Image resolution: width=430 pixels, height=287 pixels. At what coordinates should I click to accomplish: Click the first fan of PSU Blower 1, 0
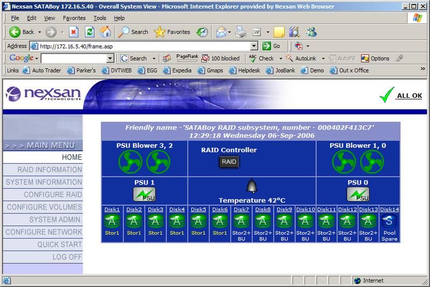tap(344, 161)
